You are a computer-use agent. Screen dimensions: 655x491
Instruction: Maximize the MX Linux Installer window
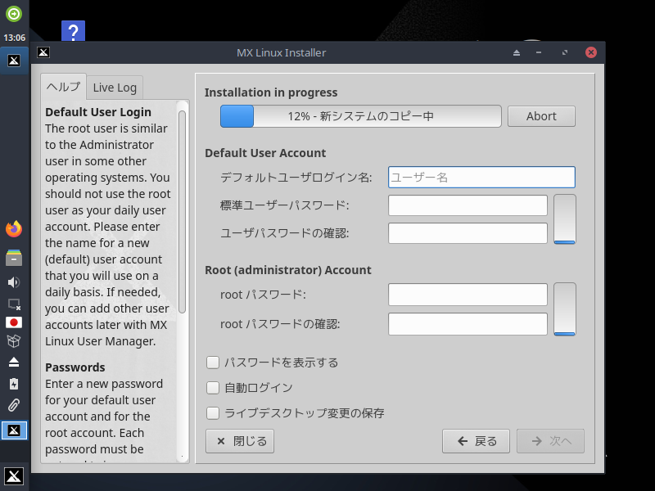[565, 52]
